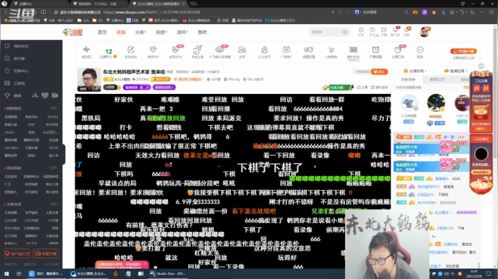The width and height of the screenshot is (498, 279).
Task: Click the search magnifier in the Douyu header
Action: (x=345, y=32)
